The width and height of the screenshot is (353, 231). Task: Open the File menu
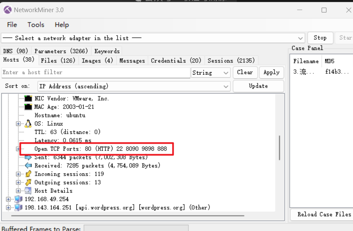[12, 24]
